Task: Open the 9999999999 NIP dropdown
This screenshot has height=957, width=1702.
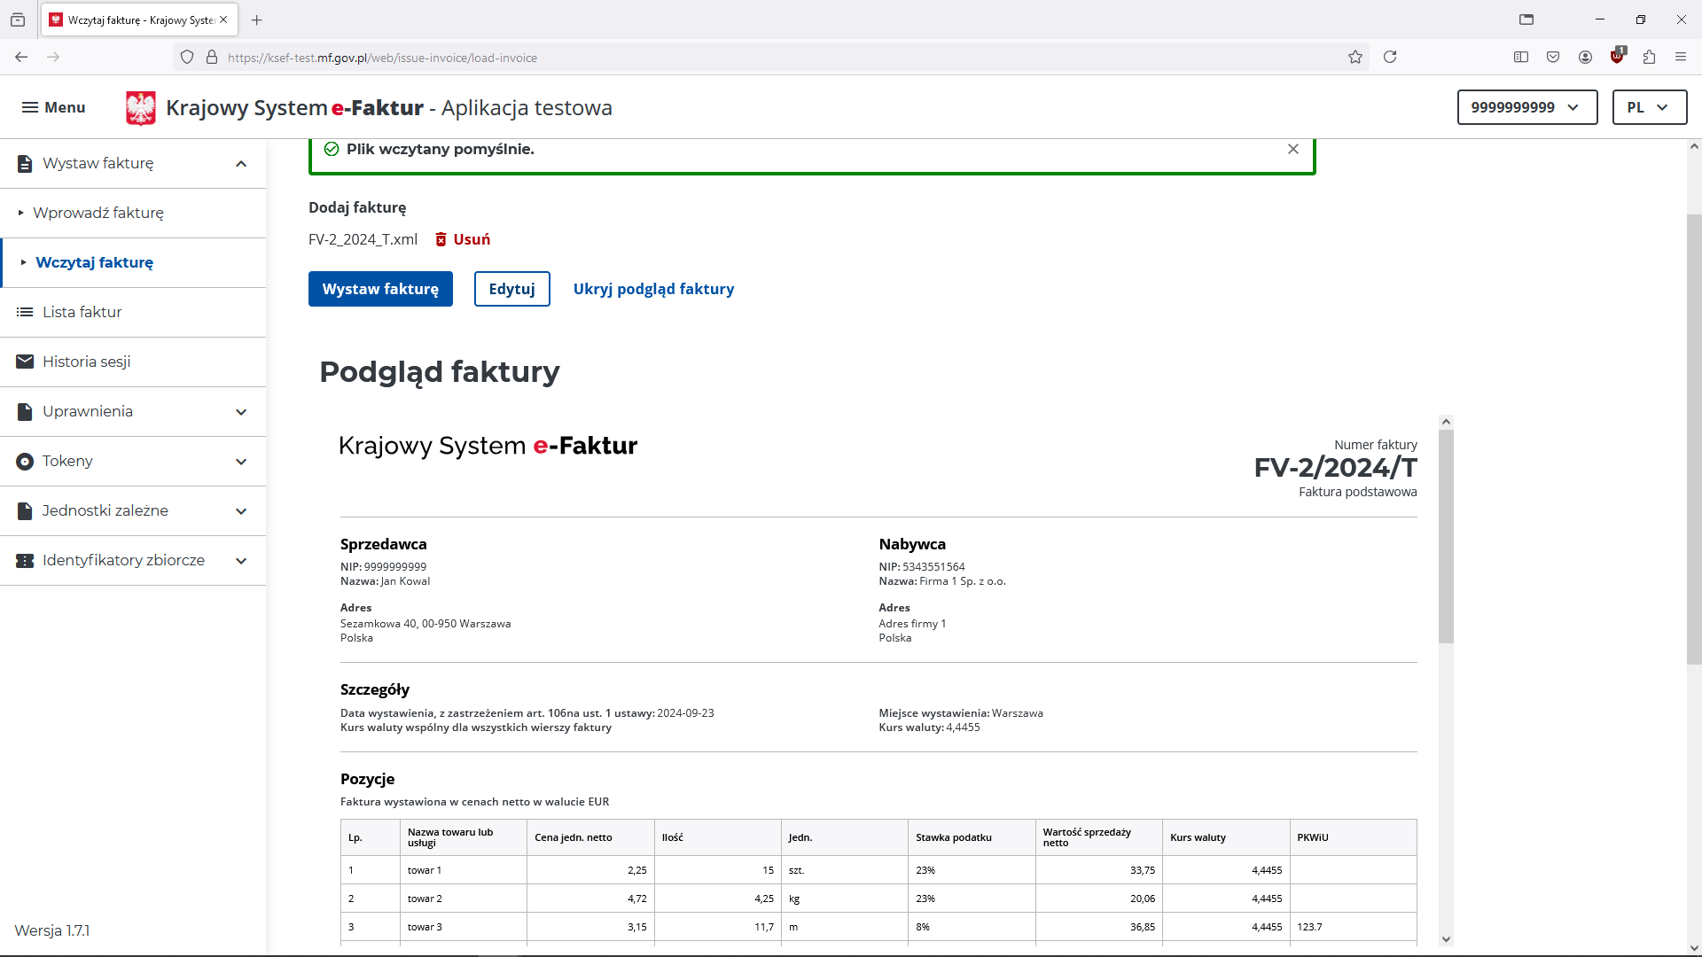Action: (x=1526, y=107)
